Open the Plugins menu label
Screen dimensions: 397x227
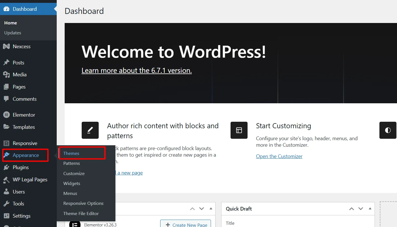tap(21, 167)
